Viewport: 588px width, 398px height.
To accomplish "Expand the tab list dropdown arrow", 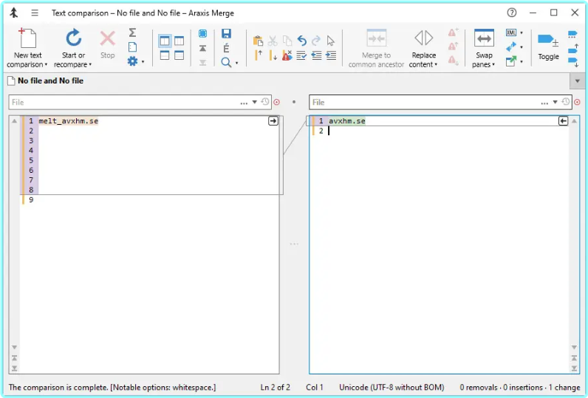I will pos(577,81).
